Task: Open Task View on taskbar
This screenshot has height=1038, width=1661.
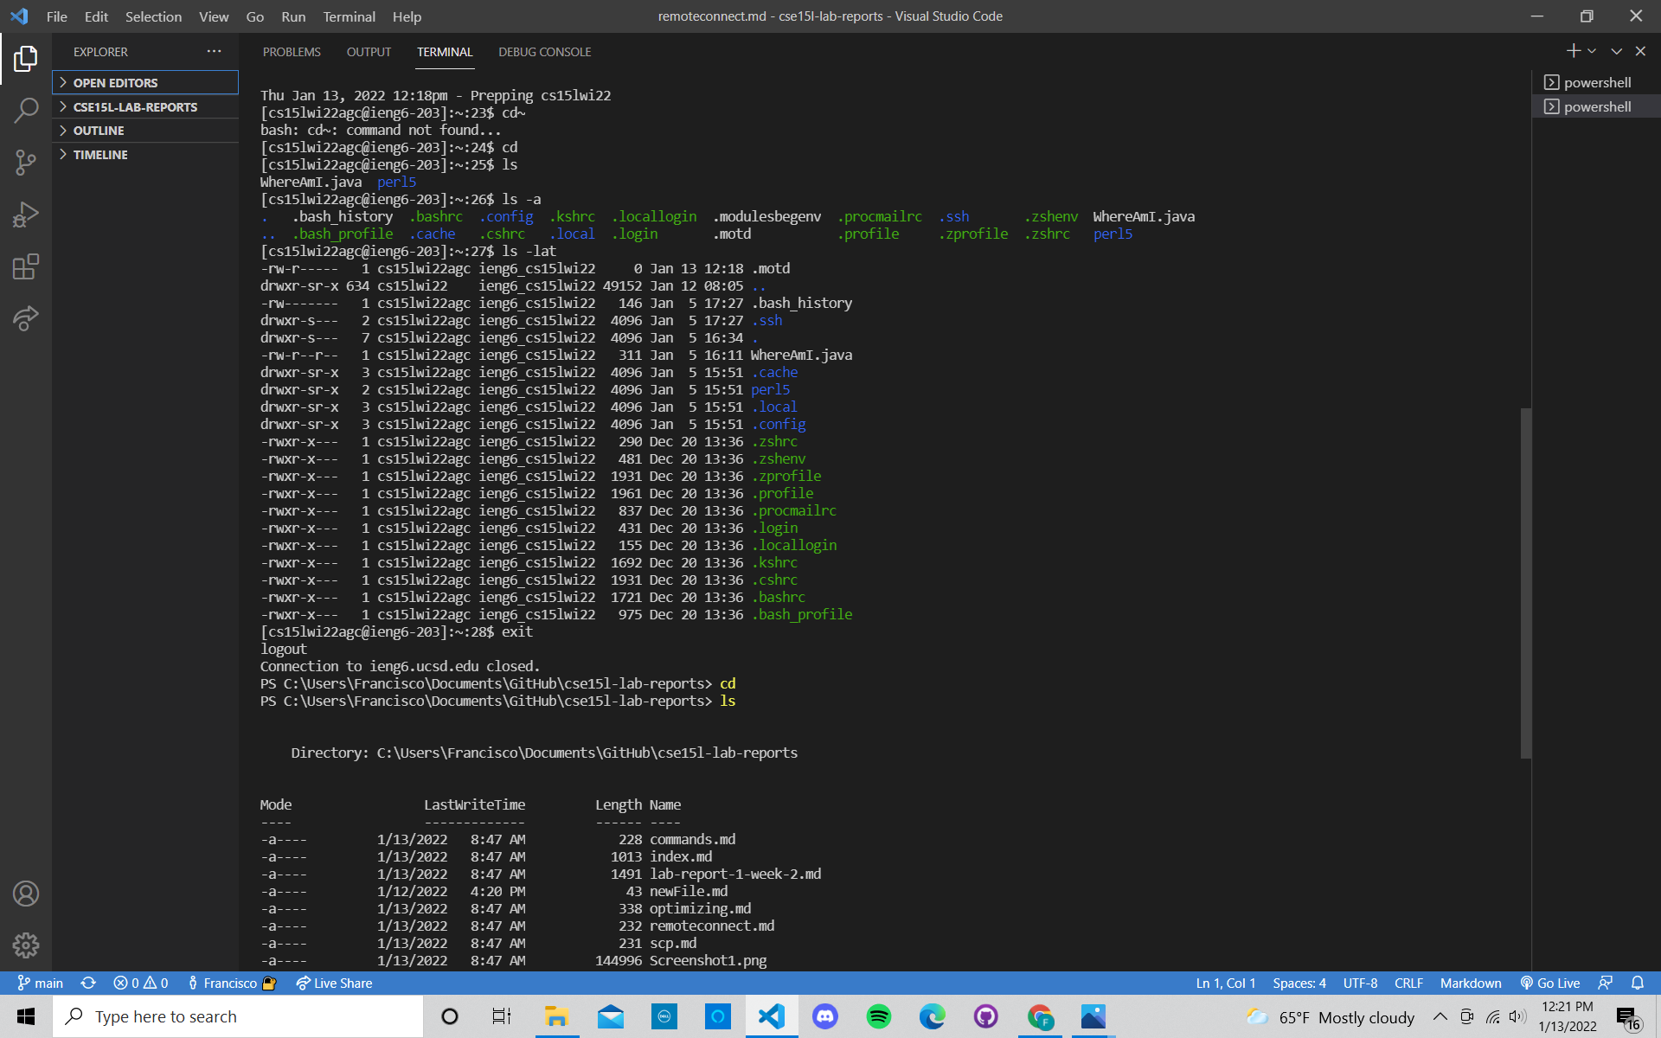Action: click(502, 1016)
